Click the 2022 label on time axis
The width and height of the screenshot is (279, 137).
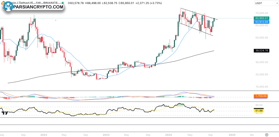click(x=43, y=134)
